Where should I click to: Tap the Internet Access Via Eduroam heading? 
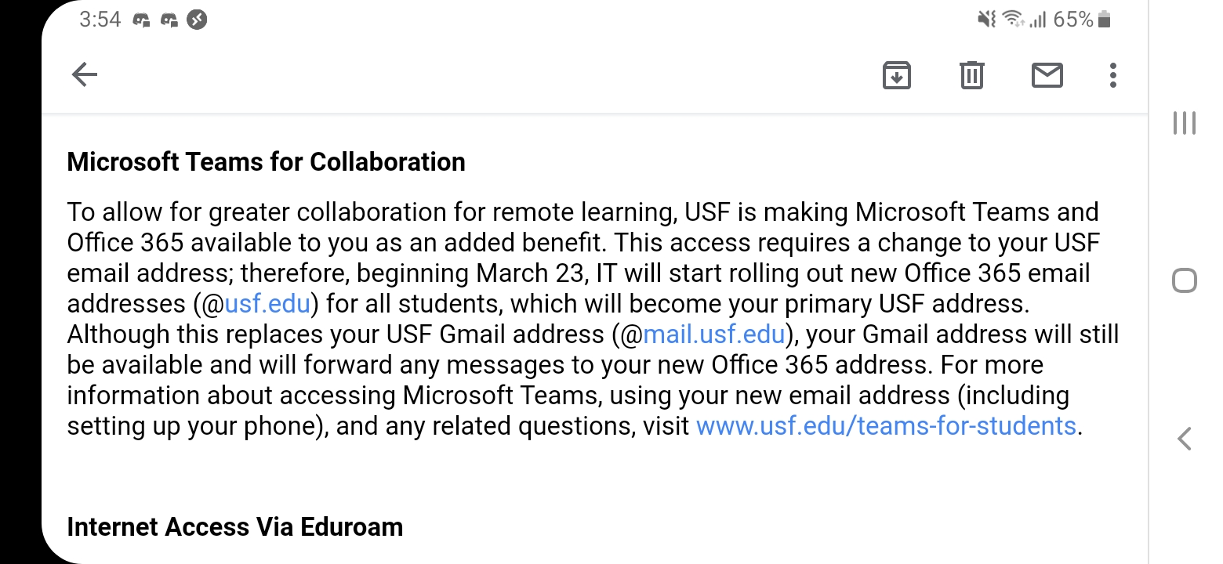pyautogui.click(x=235, y=526)
